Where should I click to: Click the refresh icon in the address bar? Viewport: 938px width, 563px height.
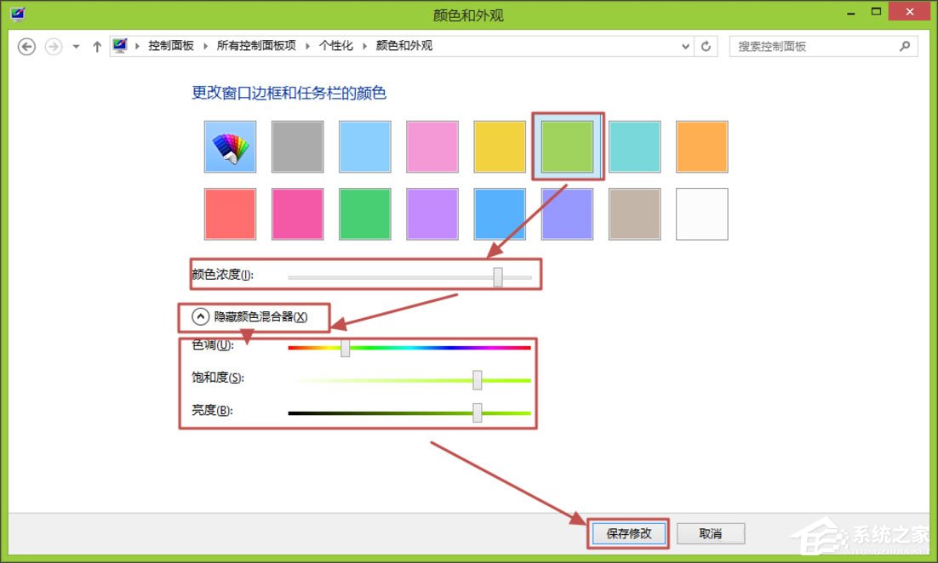(x=706, y=46)
